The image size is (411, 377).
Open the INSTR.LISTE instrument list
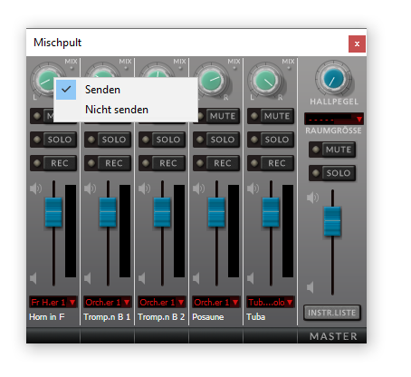[x=332, y=313]
